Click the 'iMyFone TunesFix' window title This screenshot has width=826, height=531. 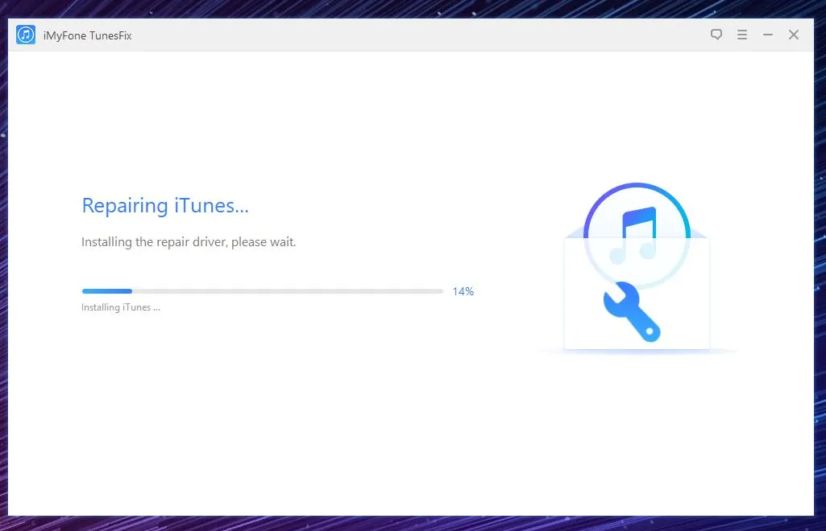pyautogui.click(x=88, y=35)
